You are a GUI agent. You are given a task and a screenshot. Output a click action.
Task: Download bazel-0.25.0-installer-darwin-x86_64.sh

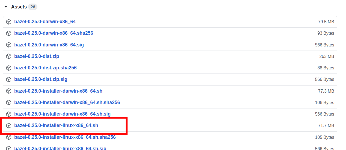pyautogui.click(x=58, y=91)
